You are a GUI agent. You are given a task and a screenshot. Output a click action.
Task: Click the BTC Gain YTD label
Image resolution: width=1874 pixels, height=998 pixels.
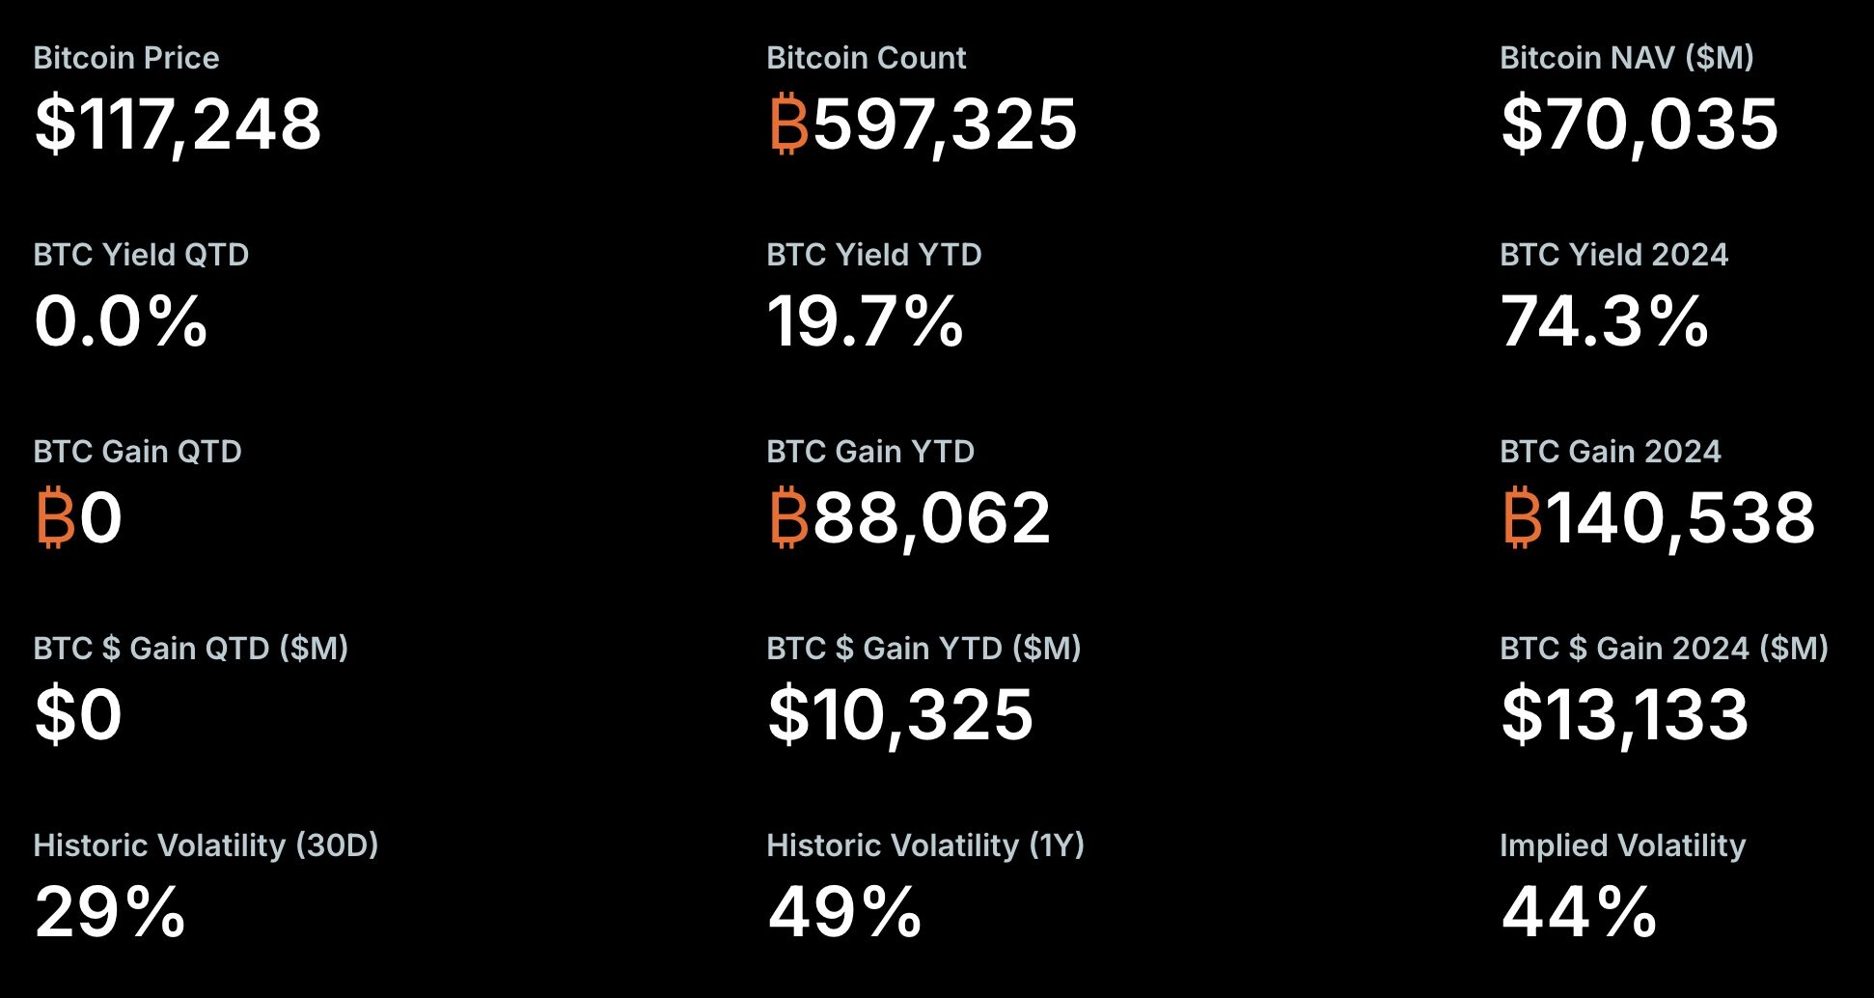click(x=870, y=452)
